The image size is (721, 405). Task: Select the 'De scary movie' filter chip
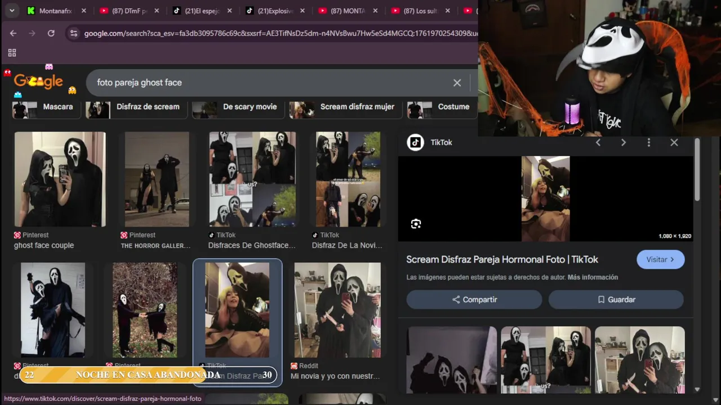tap(238, 107)
